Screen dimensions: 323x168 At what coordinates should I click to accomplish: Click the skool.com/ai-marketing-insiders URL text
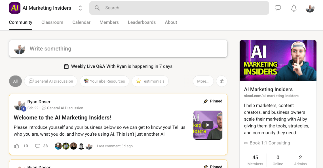[271, 96]
